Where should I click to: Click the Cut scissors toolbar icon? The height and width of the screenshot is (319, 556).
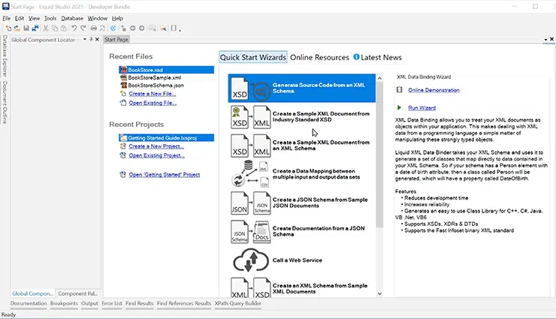click(x=46, y=29)
